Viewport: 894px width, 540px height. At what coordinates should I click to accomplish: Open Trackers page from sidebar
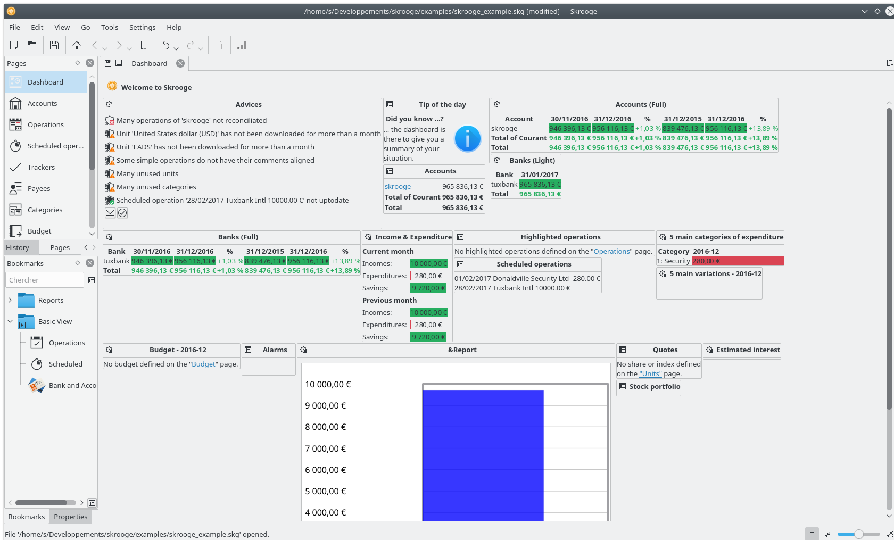click(x=41, y=167)
